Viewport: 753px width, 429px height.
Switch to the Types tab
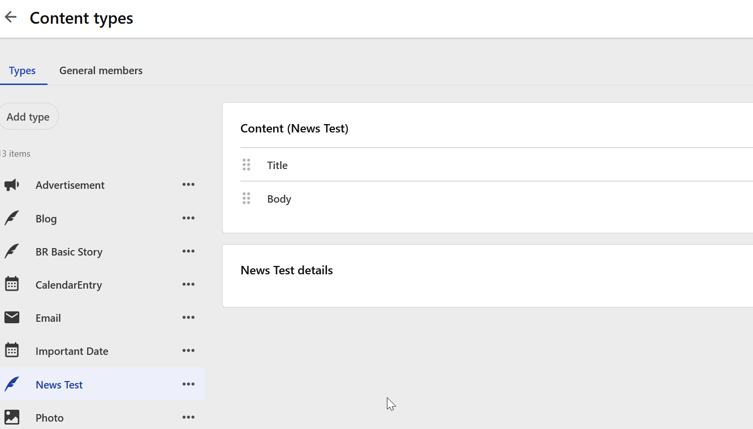pos(22,71)
